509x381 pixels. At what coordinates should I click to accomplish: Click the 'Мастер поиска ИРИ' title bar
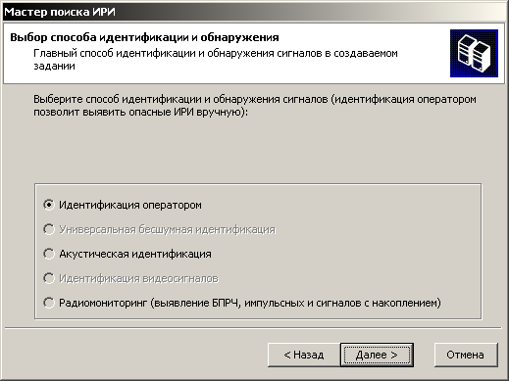point(254,12)
